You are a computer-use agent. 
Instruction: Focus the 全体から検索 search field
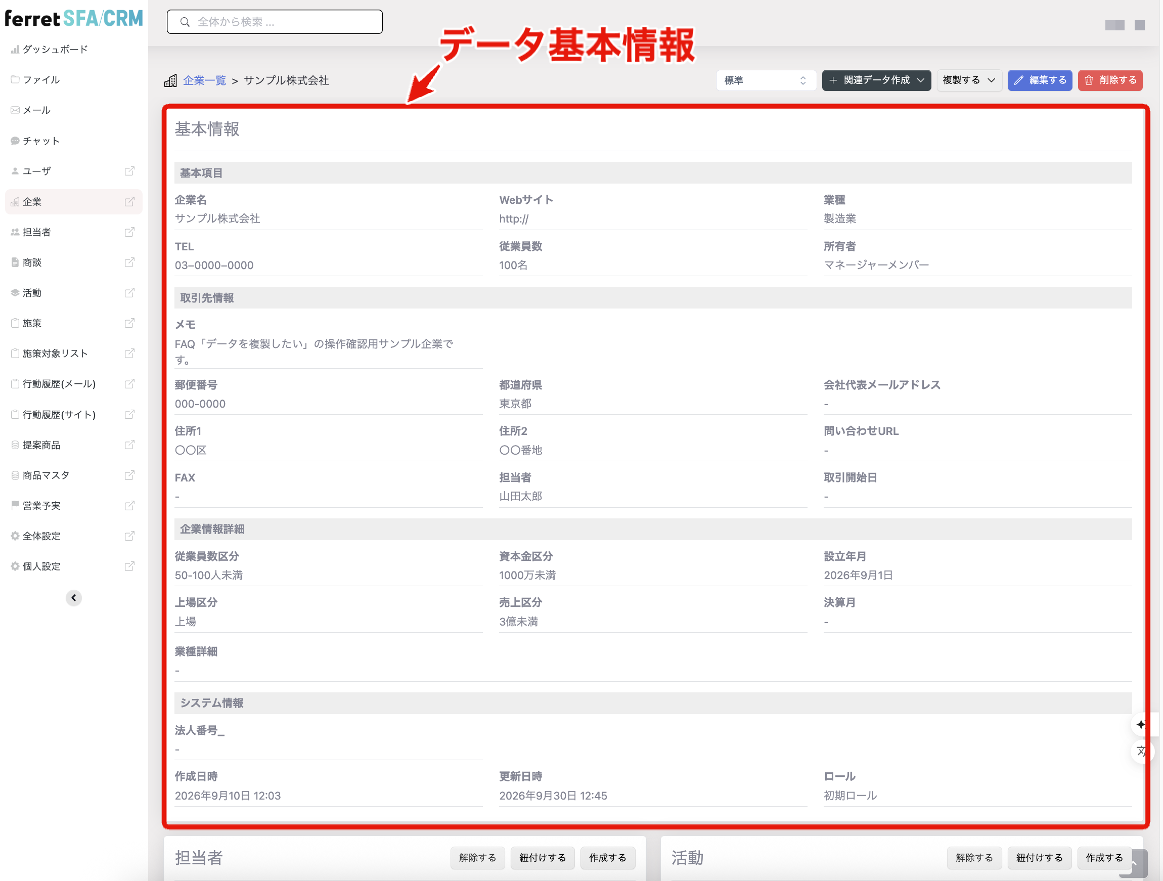point(275,22)
